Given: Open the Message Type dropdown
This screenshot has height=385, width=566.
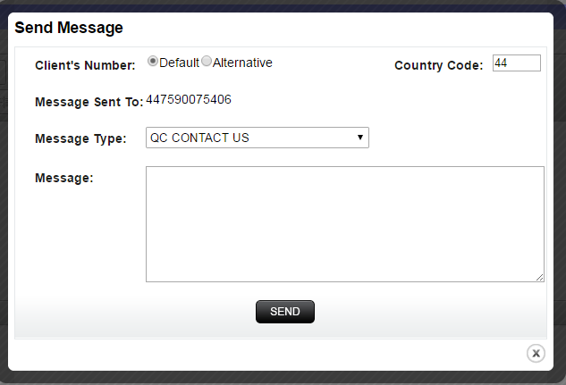Looking at the screenshot, I should click(257, 138).
